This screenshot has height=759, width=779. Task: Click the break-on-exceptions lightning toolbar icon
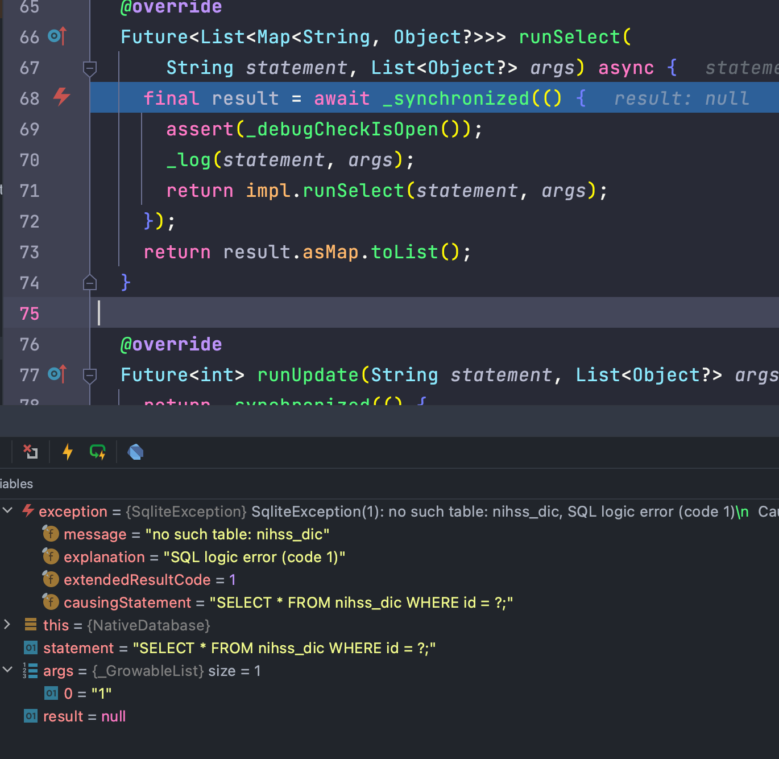[x=68, y=452]
